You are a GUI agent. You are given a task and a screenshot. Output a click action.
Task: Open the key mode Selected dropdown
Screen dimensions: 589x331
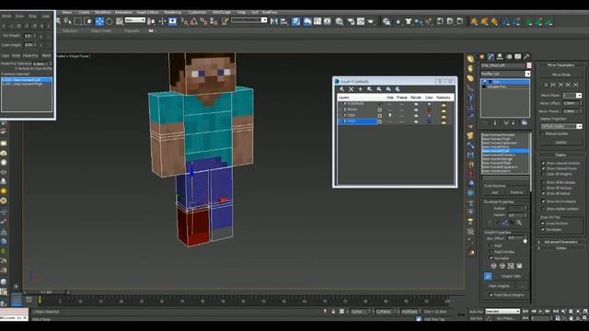coord(502,312)
